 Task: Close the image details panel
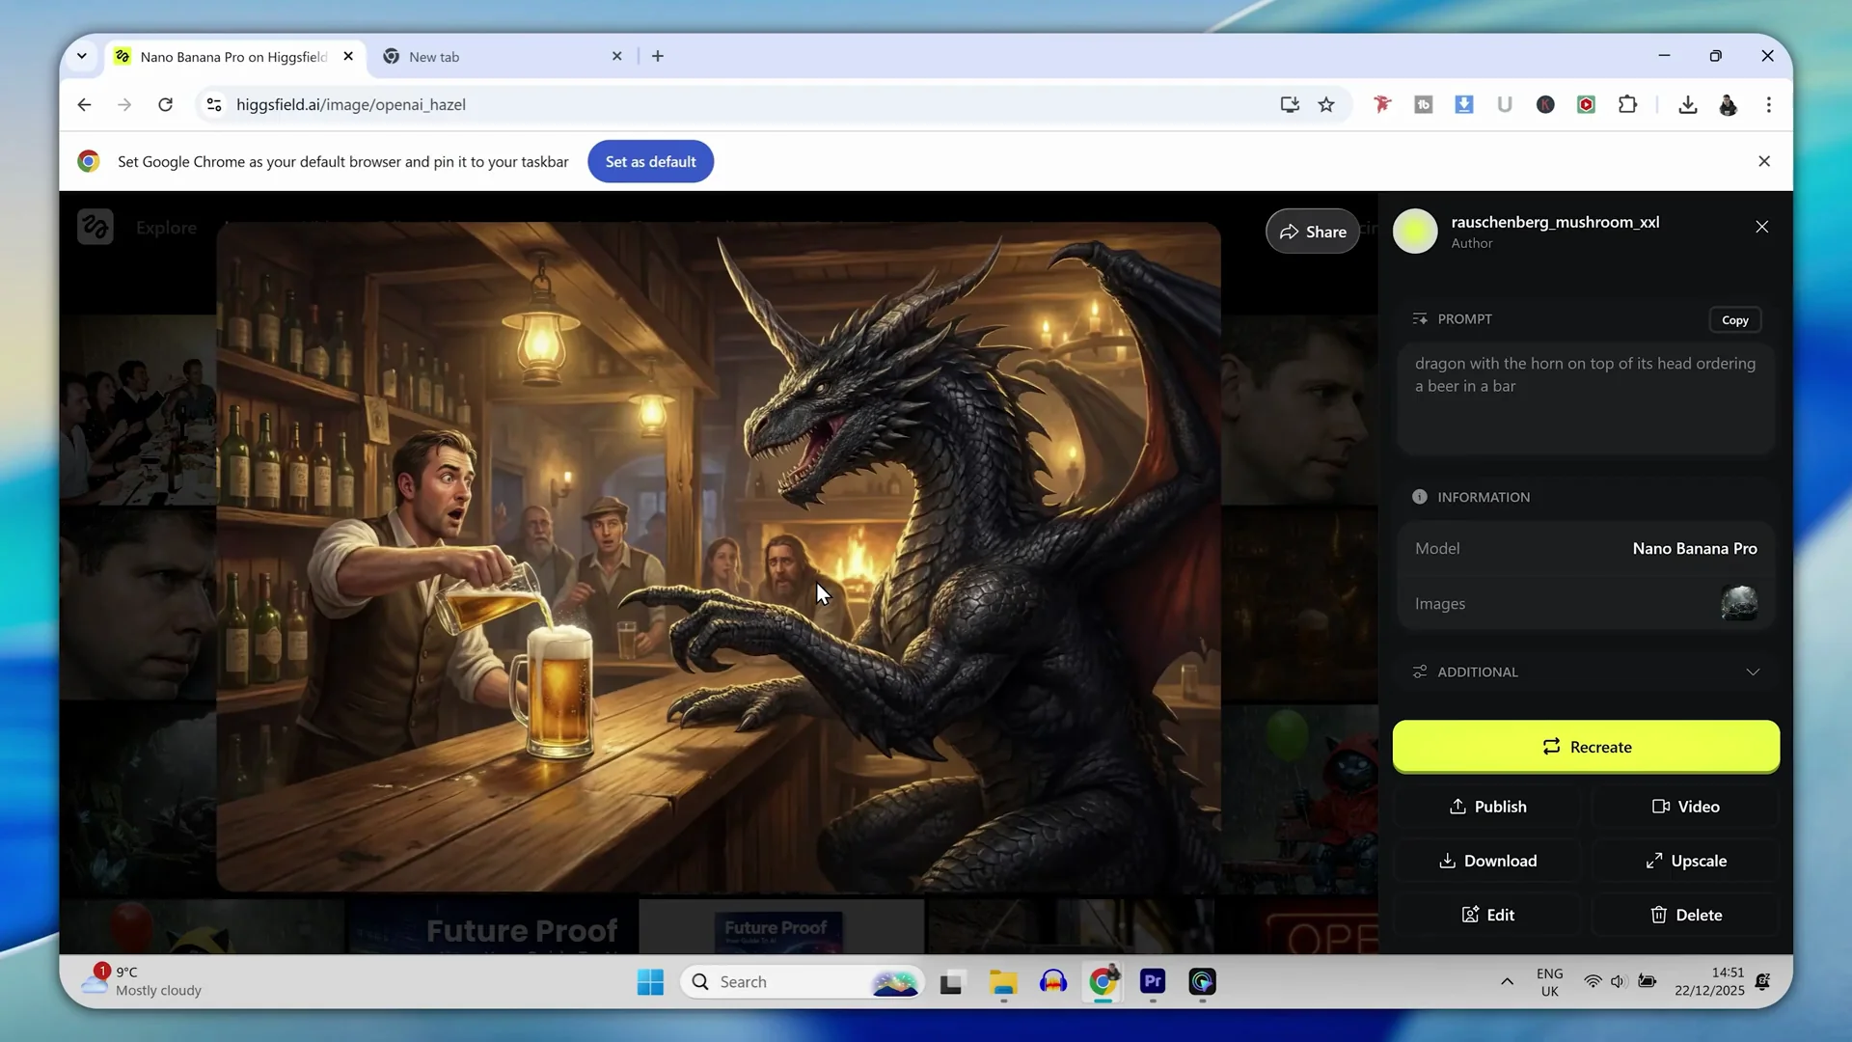[1761, 227]
